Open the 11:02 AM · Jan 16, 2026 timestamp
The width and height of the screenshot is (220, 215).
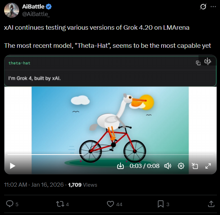[34, 185]
